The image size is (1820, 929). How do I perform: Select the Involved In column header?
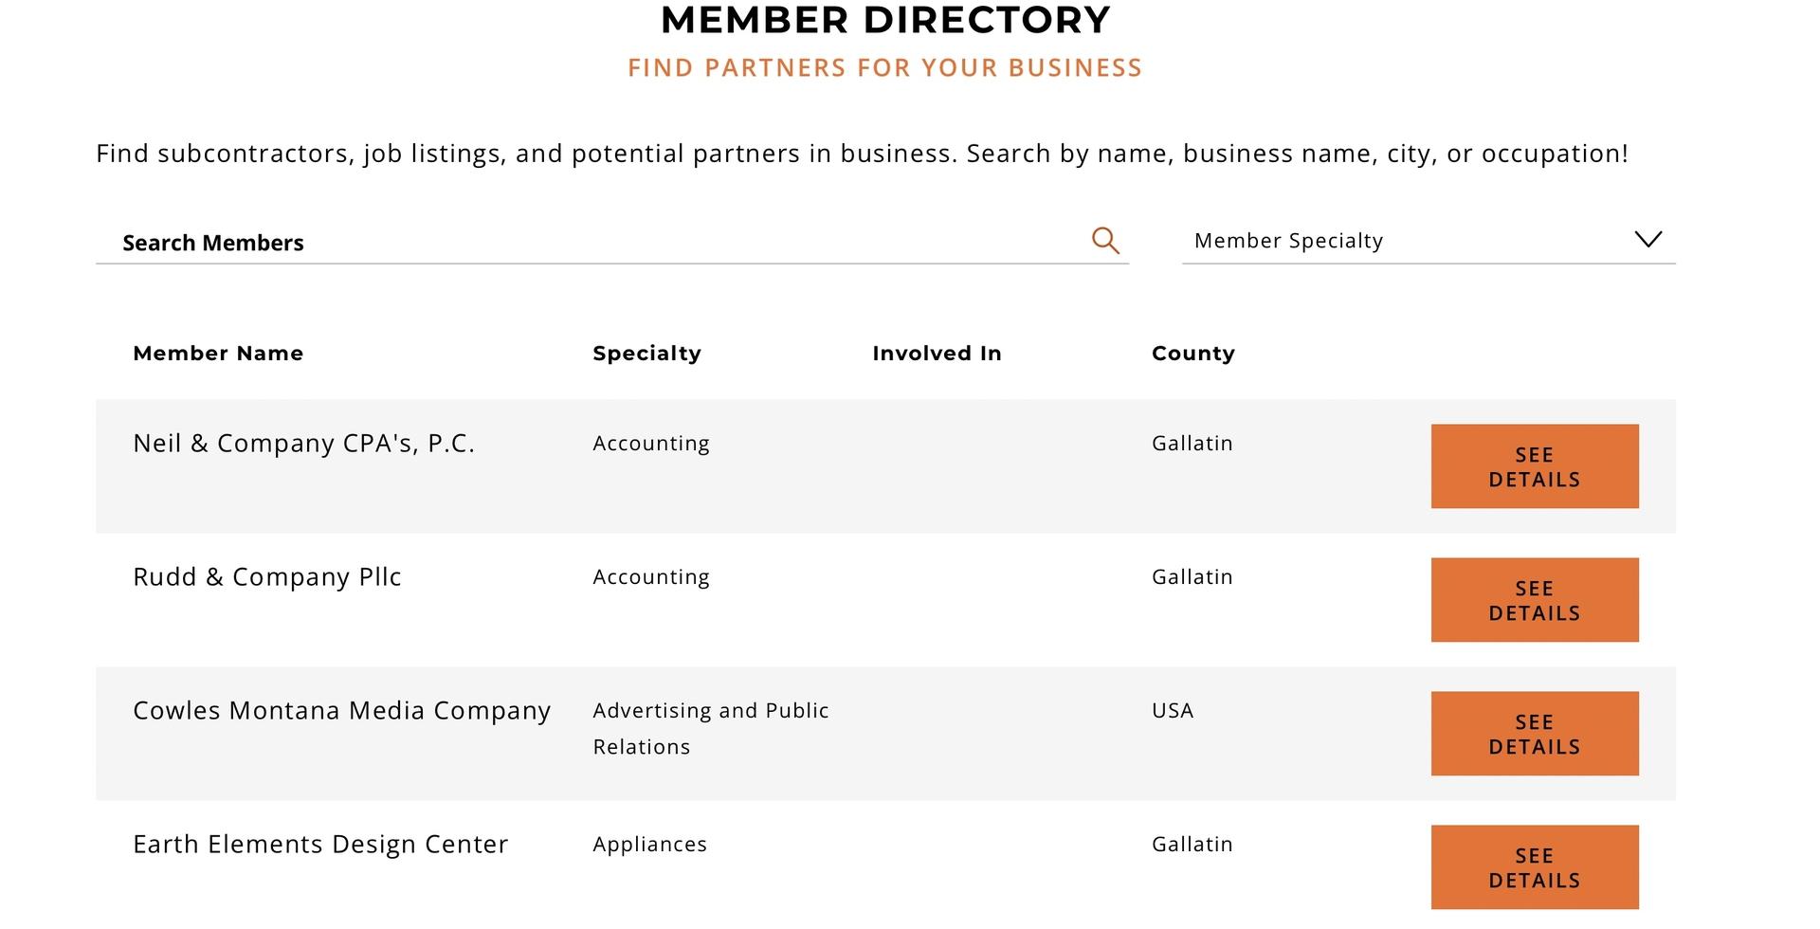(937, 354)
